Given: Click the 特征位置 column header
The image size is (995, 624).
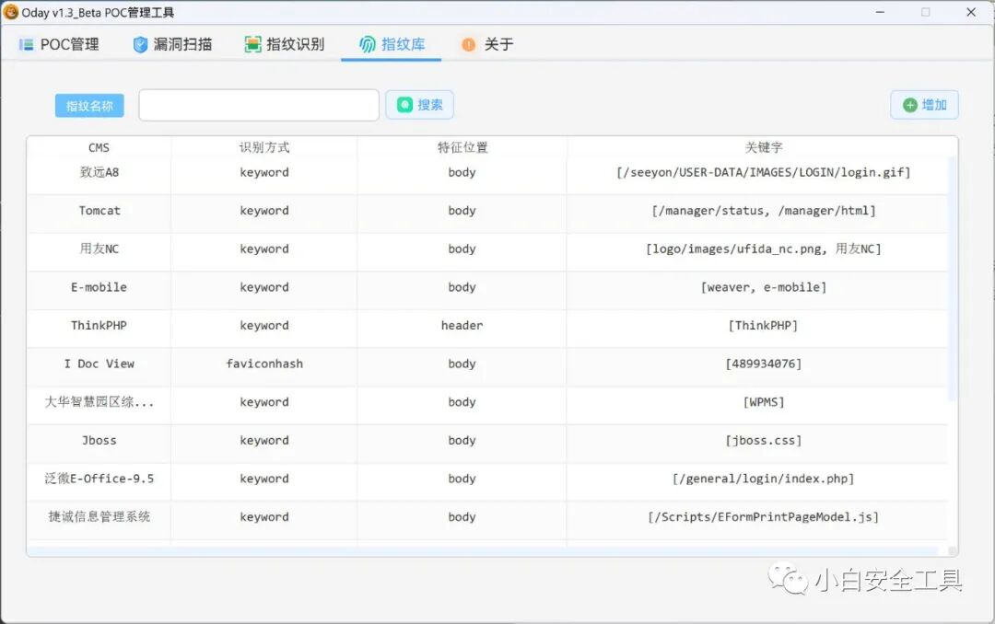Looking at the screenshot, I should 462,148.
